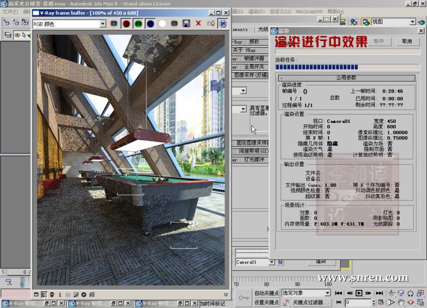Click quick render teapot icon

421,22
